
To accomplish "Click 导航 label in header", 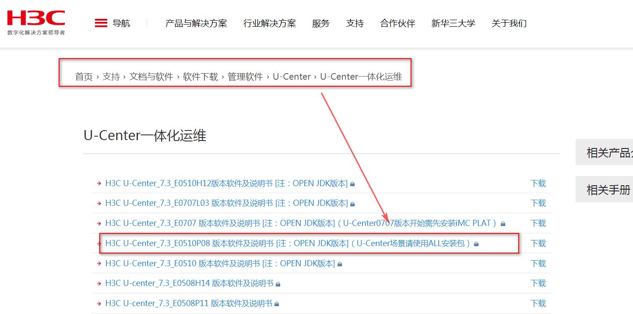I will pyautogui.click(x=121, y=23).
